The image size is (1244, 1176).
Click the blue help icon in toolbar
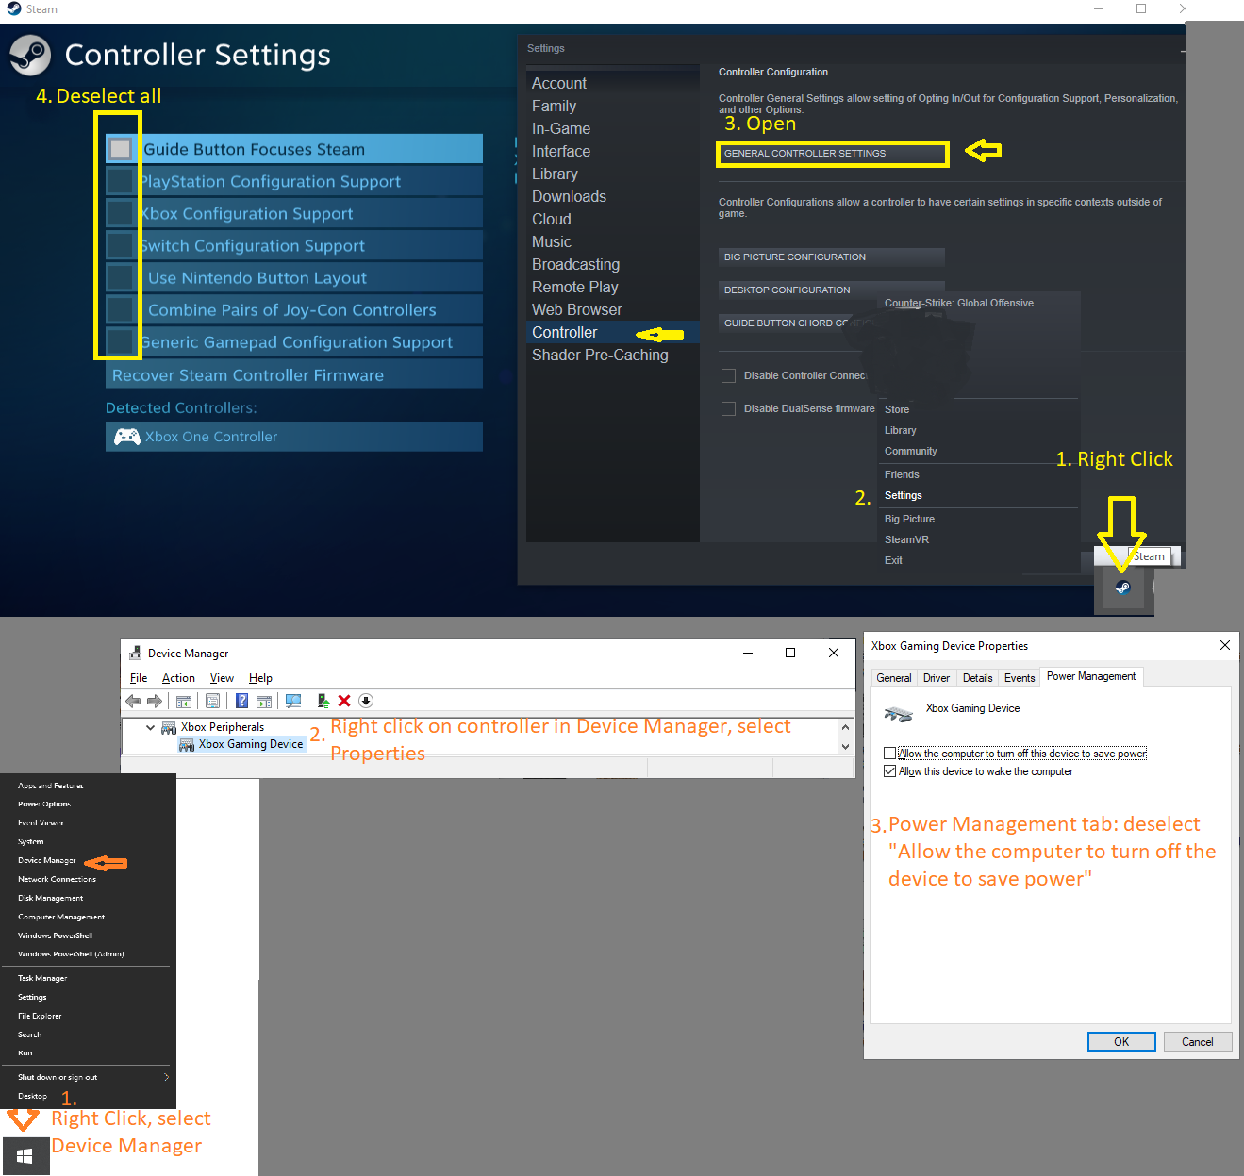[x=241, y=701]
